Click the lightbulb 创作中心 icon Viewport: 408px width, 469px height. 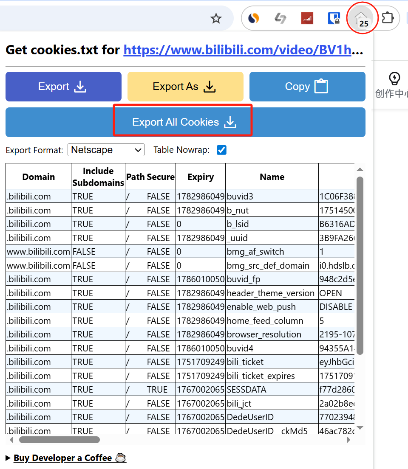point(394,79)
